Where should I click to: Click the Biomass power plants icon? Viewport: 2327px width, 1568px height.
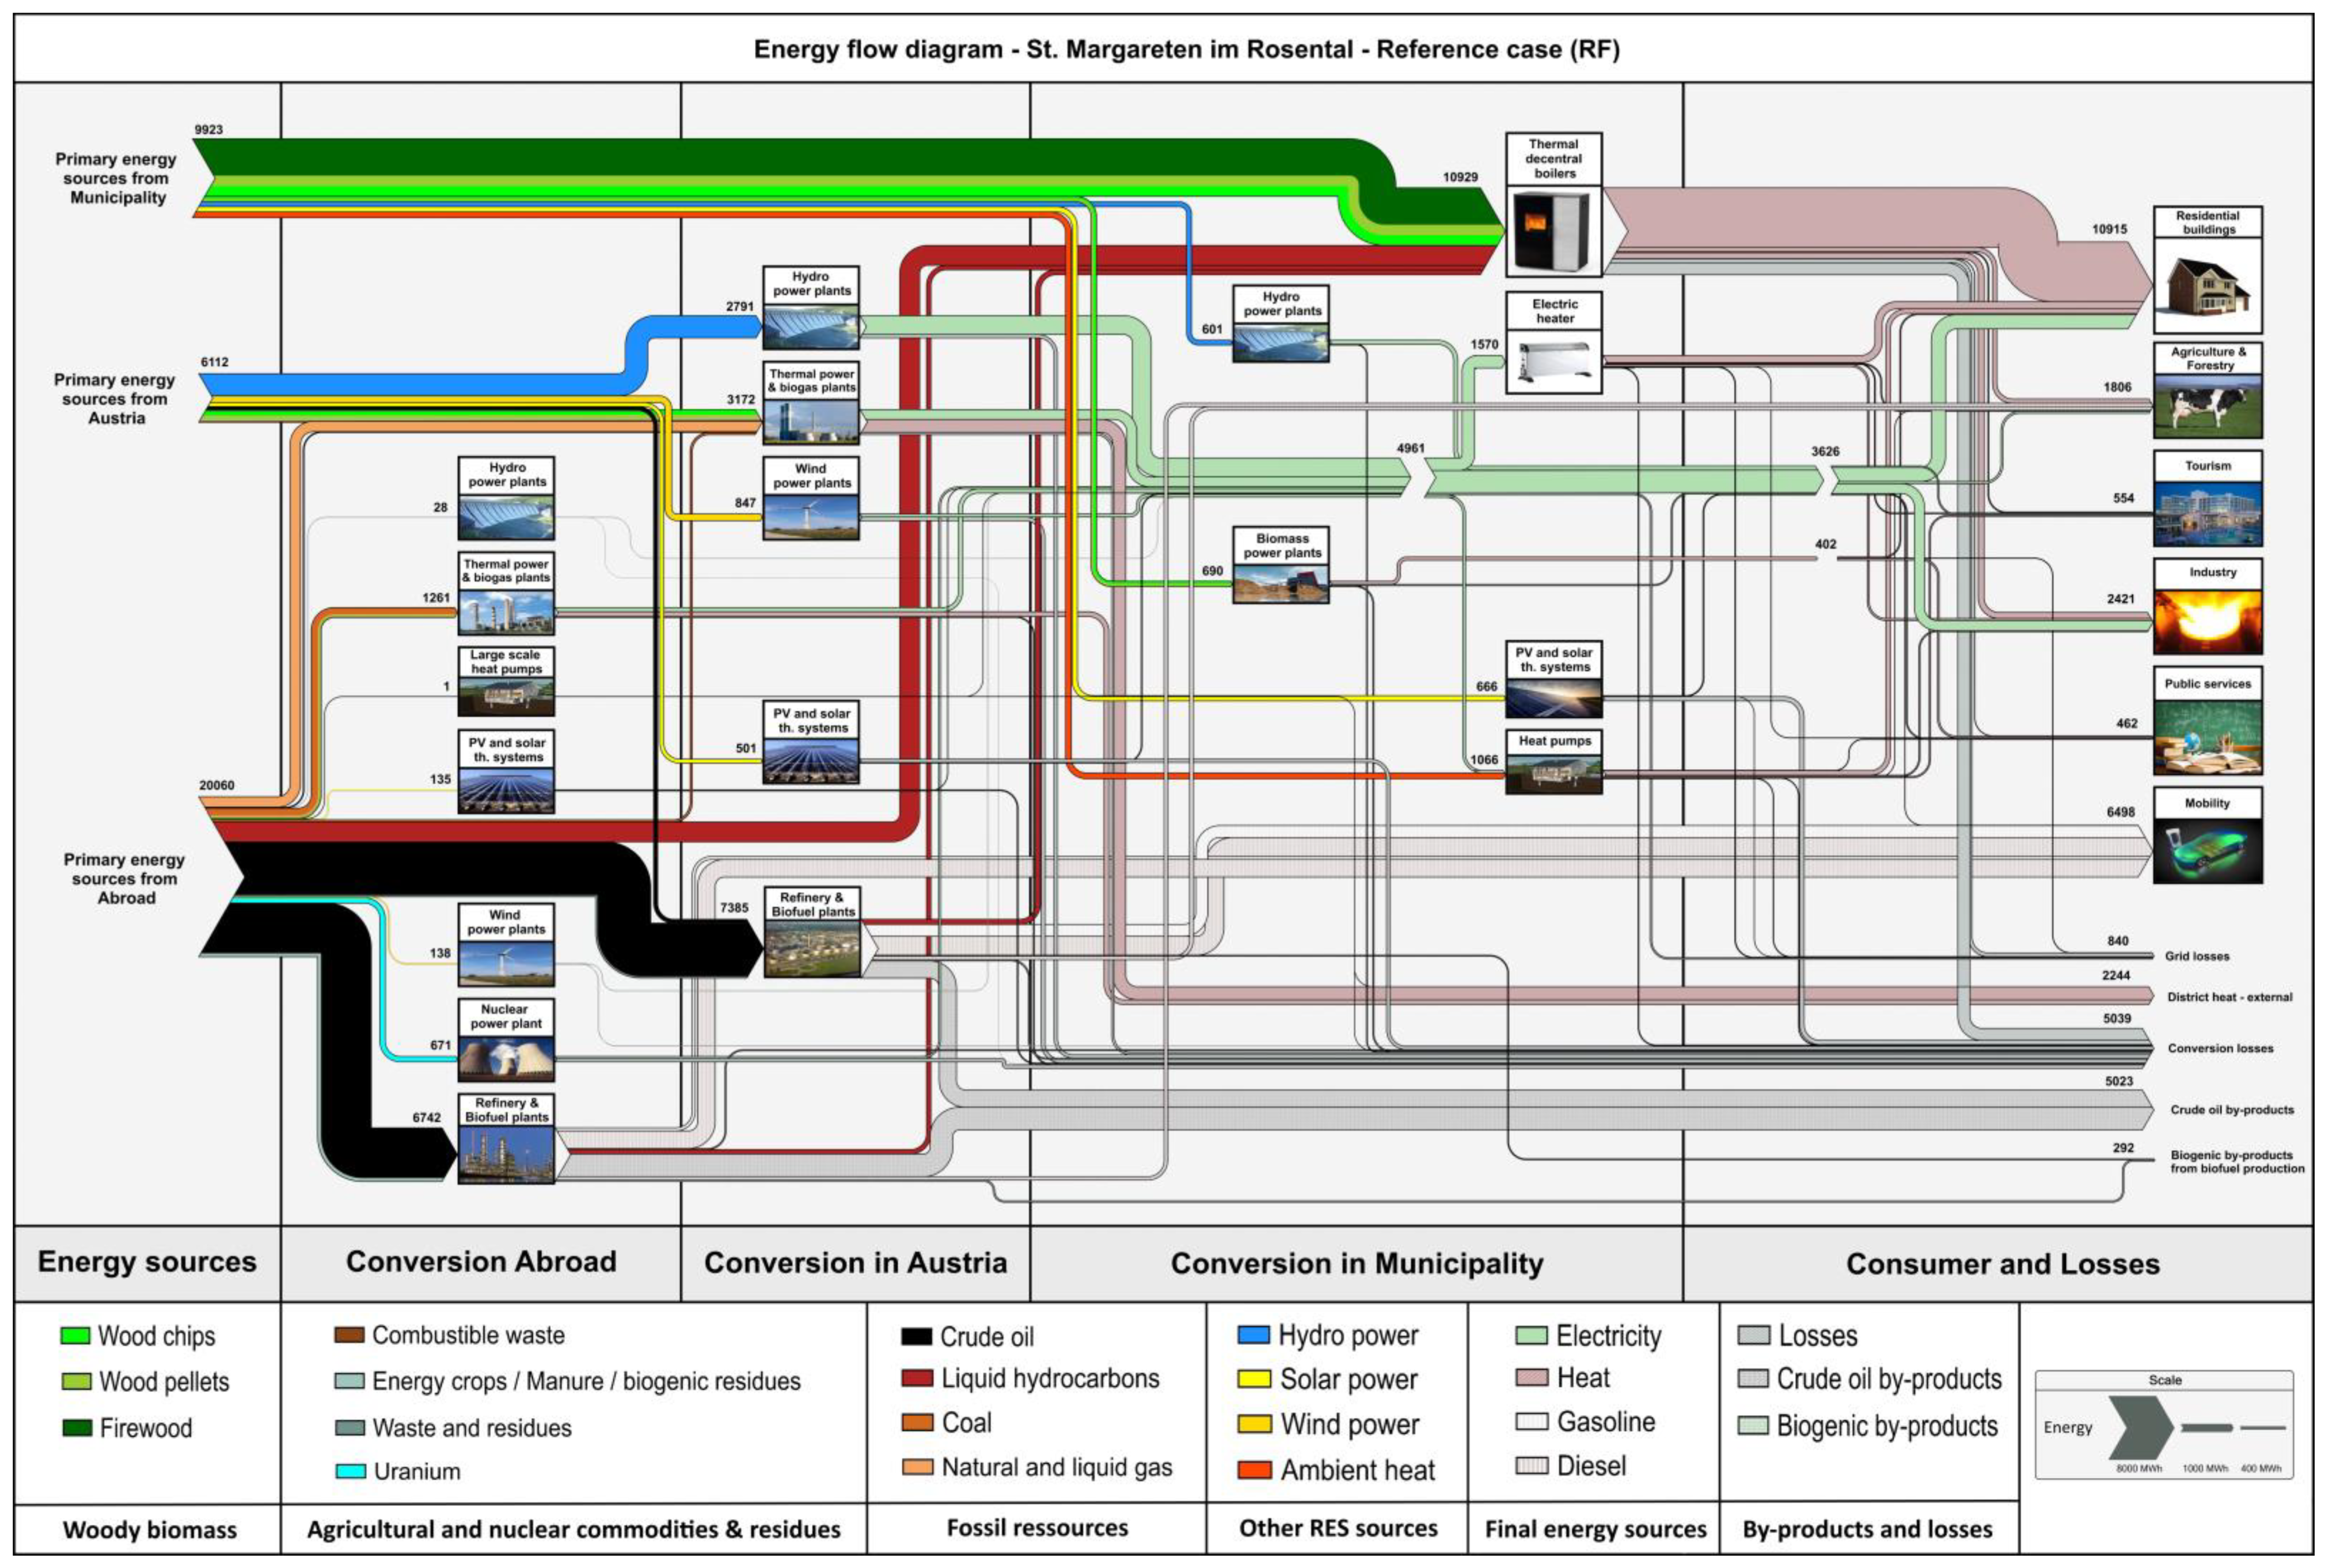click(x=1280, y=583)
